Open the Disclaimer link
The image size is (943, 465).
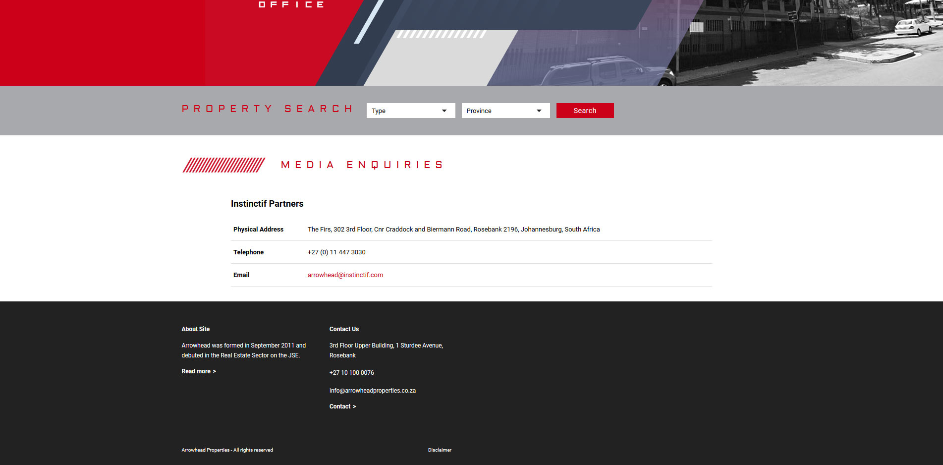(440, 450)
